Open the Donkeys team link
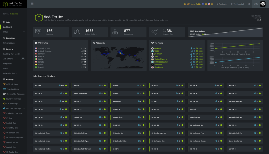The image size is (269, 154). click(158, 48)
